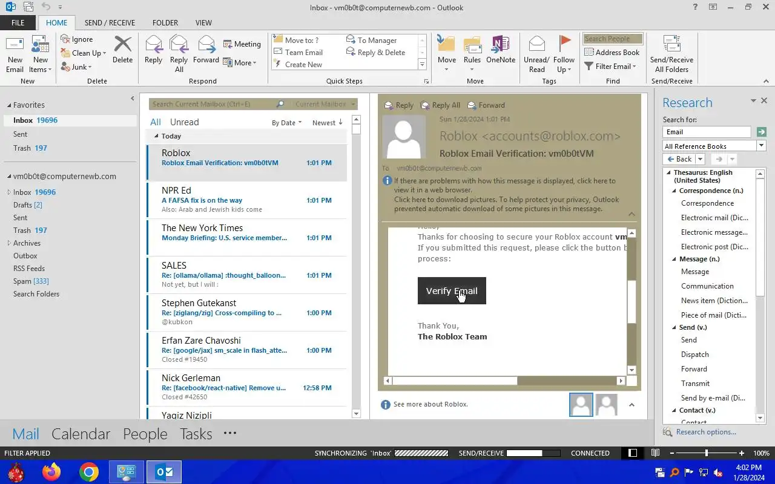Screen dimensions: 775x484
Task: Collapse the Today message group
Action: (156, 136)
